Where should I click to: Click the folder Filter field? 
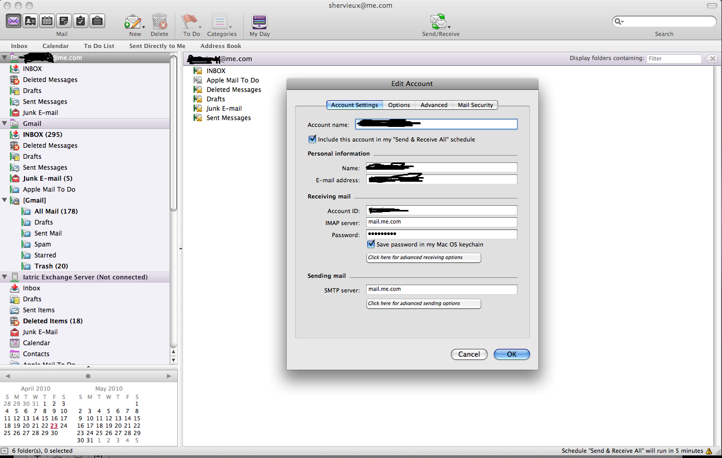point(674,58)
